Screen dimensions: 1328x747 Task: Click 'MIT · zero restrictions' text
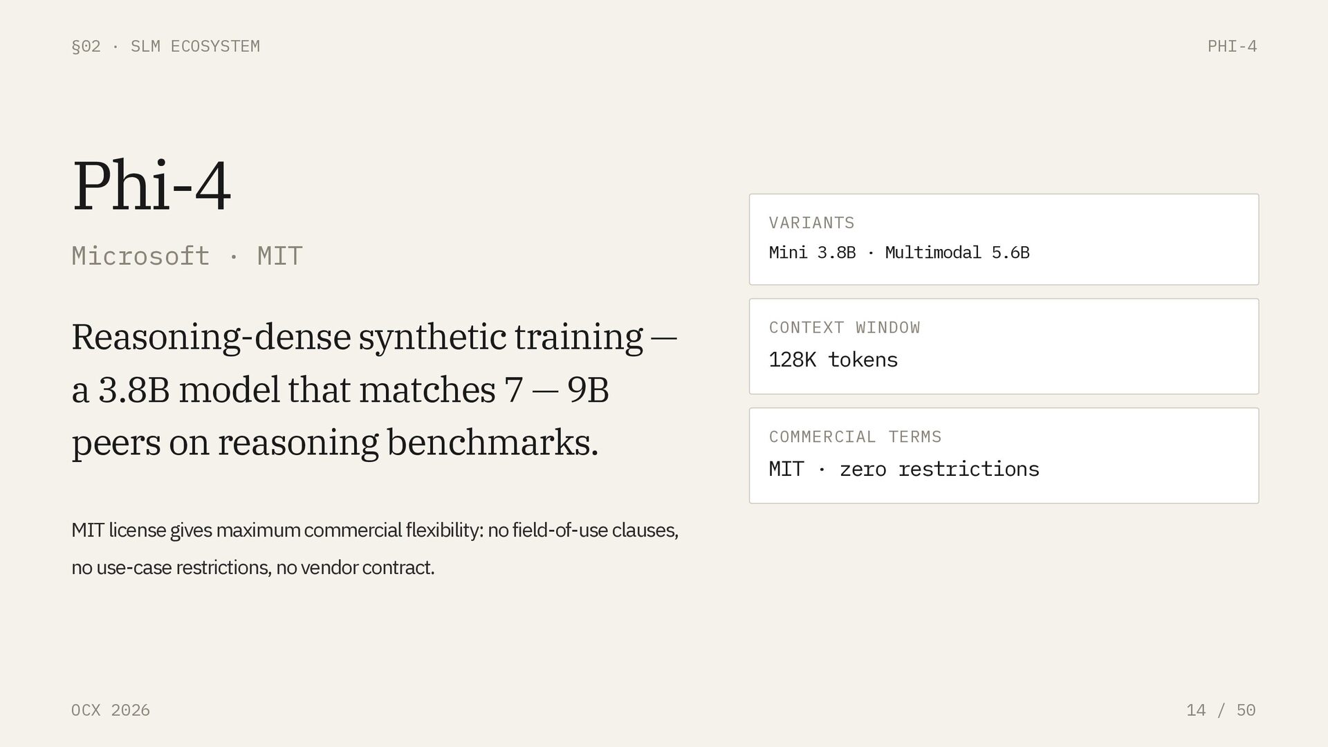pyautogui.click(x=903, y=469)
